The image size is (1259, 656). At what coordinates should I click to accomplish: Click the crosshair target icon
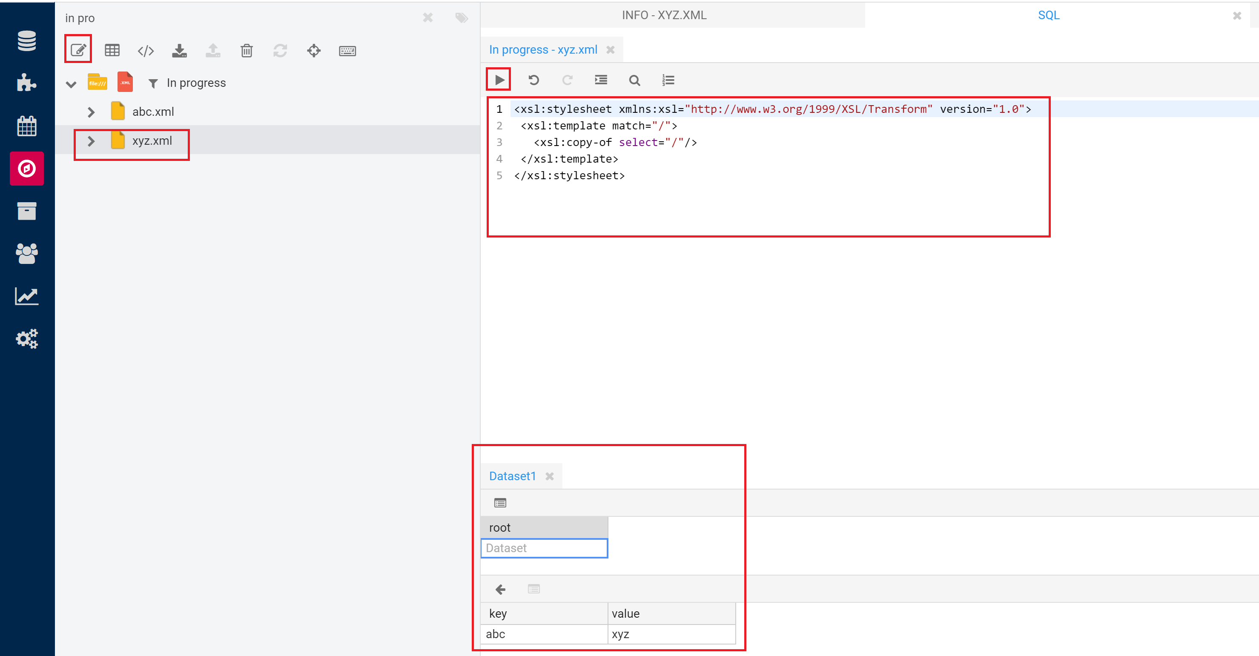coord(314,50)
